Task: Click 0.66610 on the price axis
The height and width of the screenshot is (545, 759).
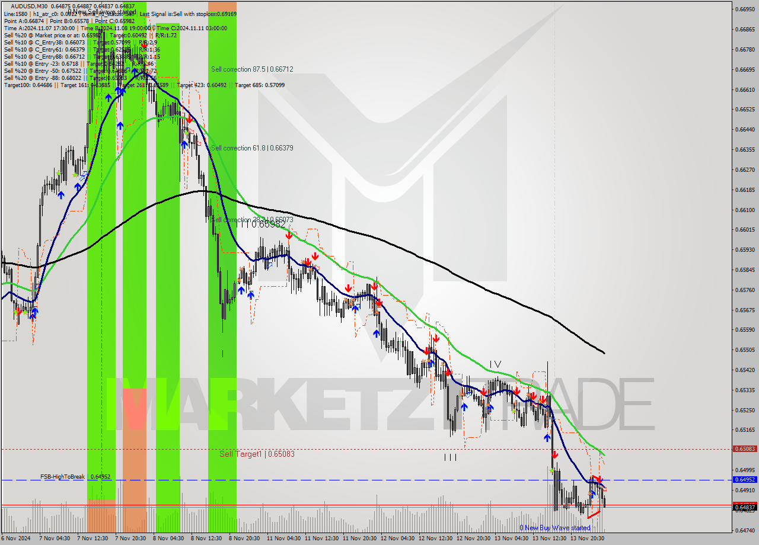Action: (745, 89)
